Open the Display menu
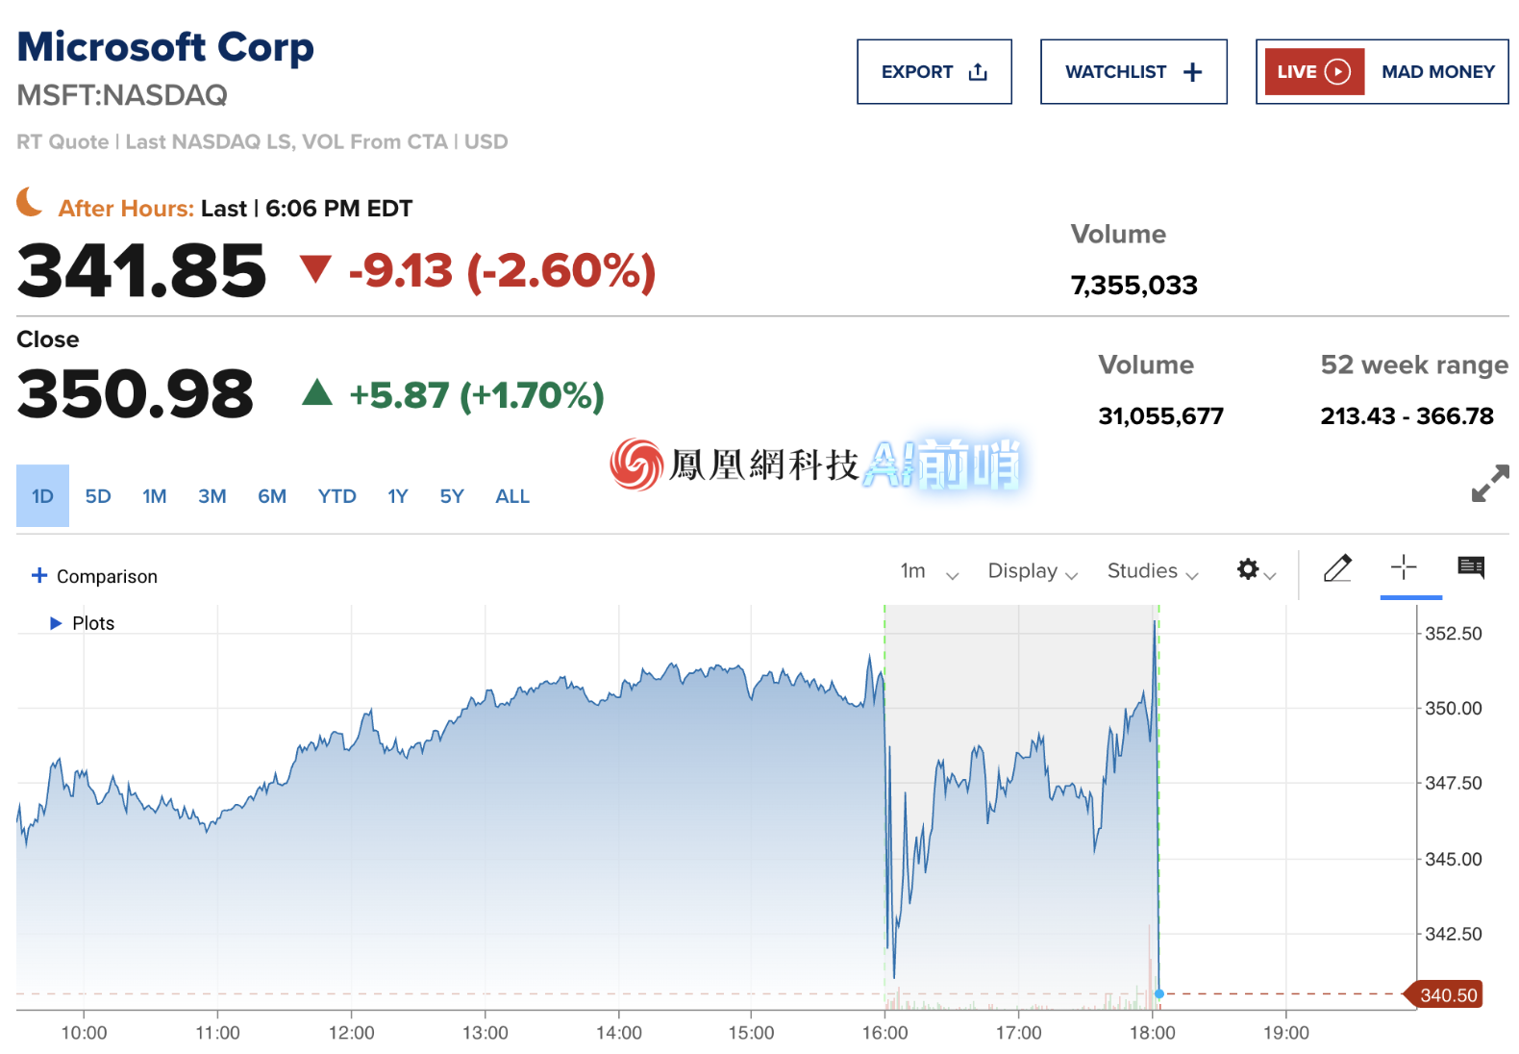The image size is (1519, 1054). click(1030, 570)
